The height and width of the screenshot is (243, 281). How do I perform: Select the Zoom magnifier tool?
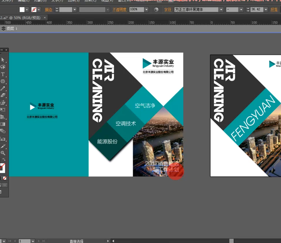3,153
